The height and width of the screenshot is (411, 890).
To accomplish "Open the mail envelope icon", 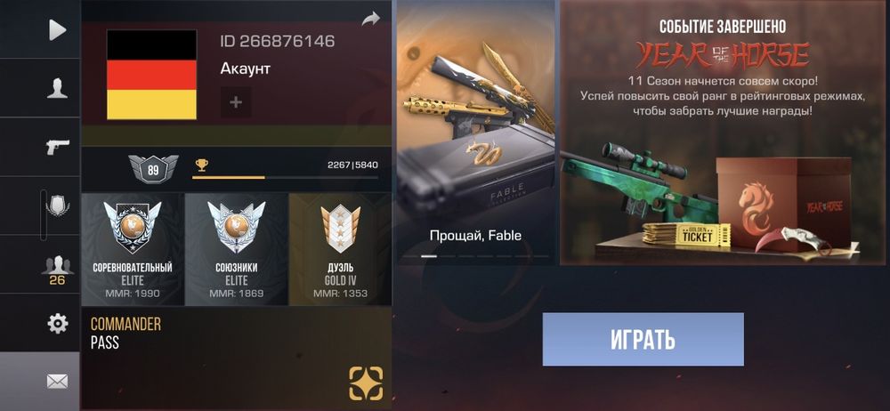I will coord(57,382).
